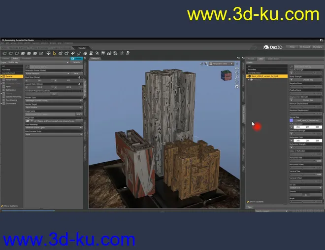Image resolution: width=325 pixels, height=250 pixels.
Task: Expand the Block_VRML2_version_for_DAZ tree item
Action: click(x=247, y=76)
